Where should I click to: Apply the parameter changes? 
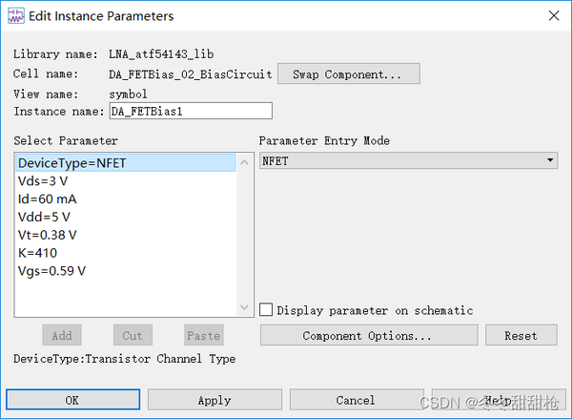pyautogui.click(x=214, y=400)
